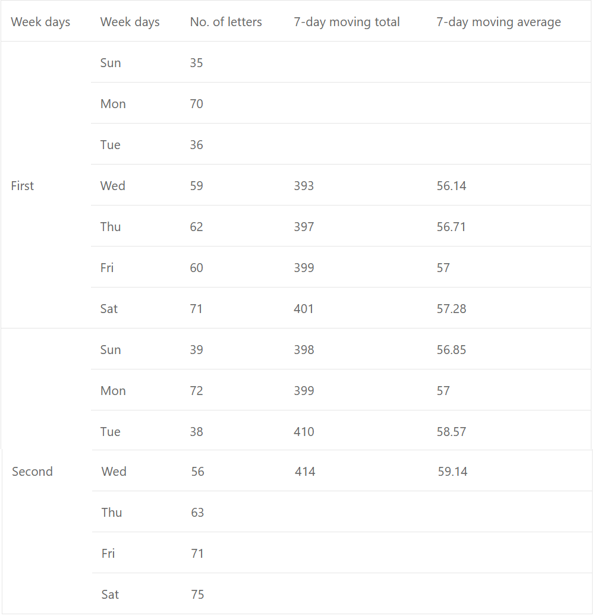Click the moving total value 393
595x616 pixels.
tap(304, 186)
